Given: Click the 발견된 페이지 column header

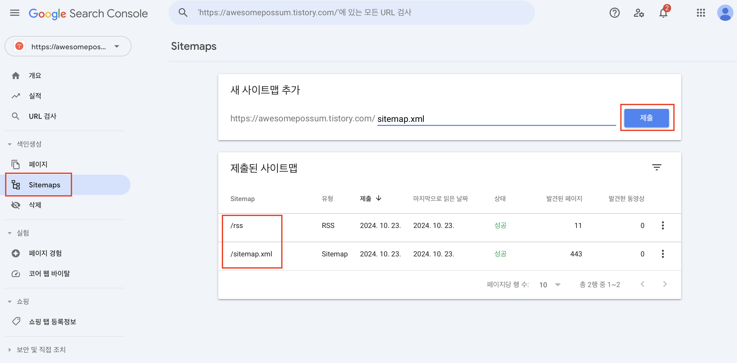Looking at the screenshot, I should (x=564, y=199).
